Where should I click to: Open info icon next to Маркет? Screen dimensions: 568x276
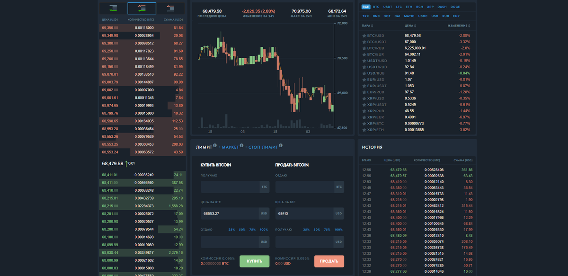click(x=241, y=146)
